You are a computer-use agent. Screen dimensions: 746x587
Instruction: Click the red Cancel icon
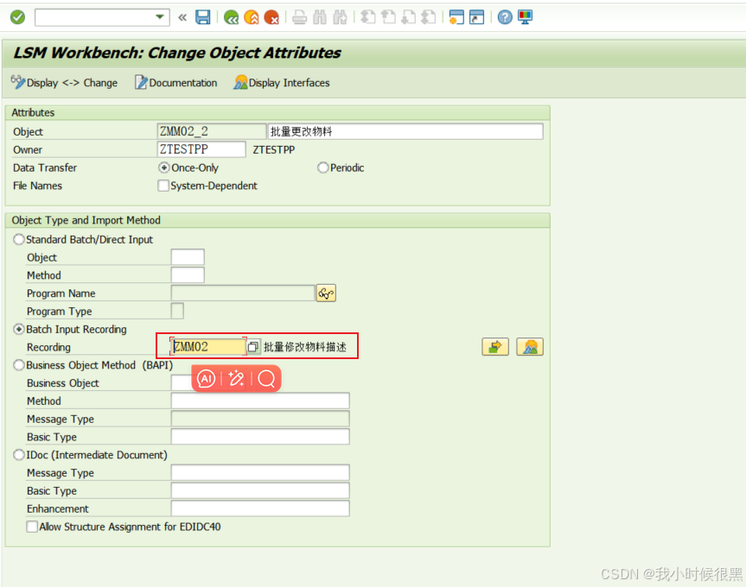pyautogui.click(x=271, y=18)
